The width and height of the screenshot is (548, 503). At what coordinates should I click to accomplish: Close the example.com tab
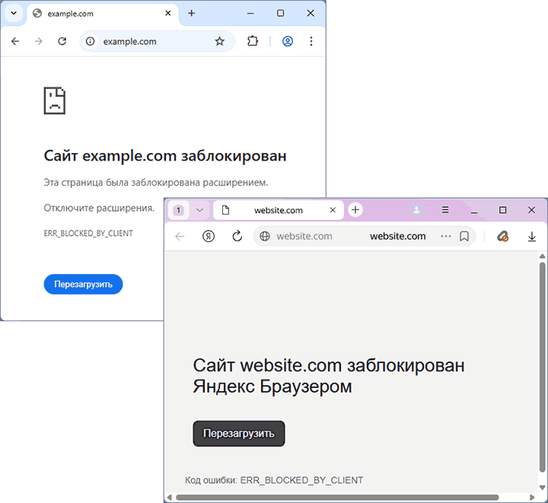tap(167, 13)
